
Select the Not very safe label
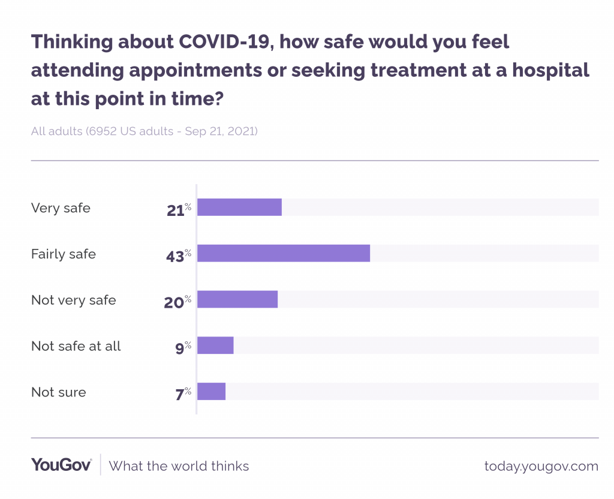coord(74,300)
